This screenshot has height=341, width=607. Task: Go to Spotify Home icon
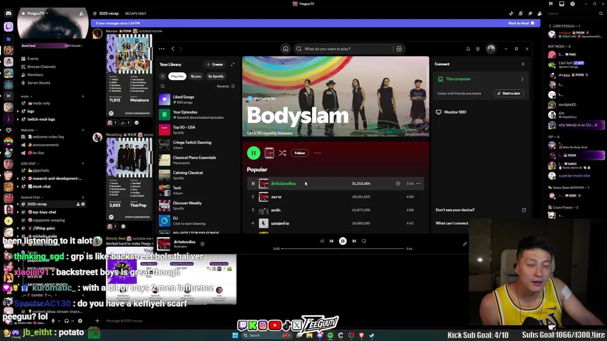click(x=285, y=49)
